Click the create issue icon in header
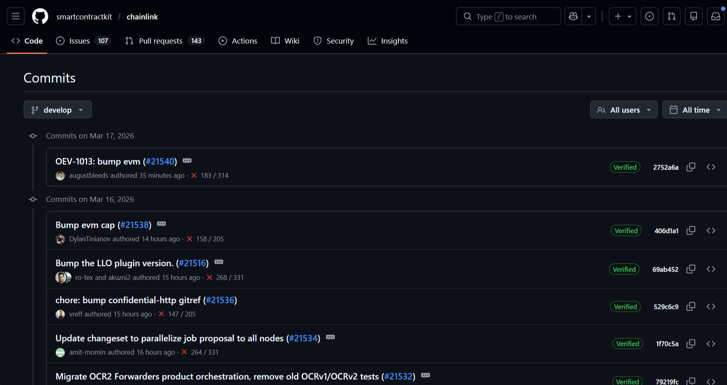727x385 pixels. click(617, 16)
